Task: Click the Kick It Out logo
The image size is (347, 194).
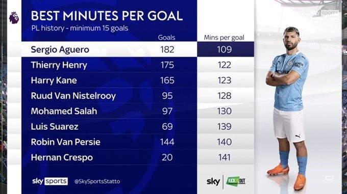Action: point(236,181)
